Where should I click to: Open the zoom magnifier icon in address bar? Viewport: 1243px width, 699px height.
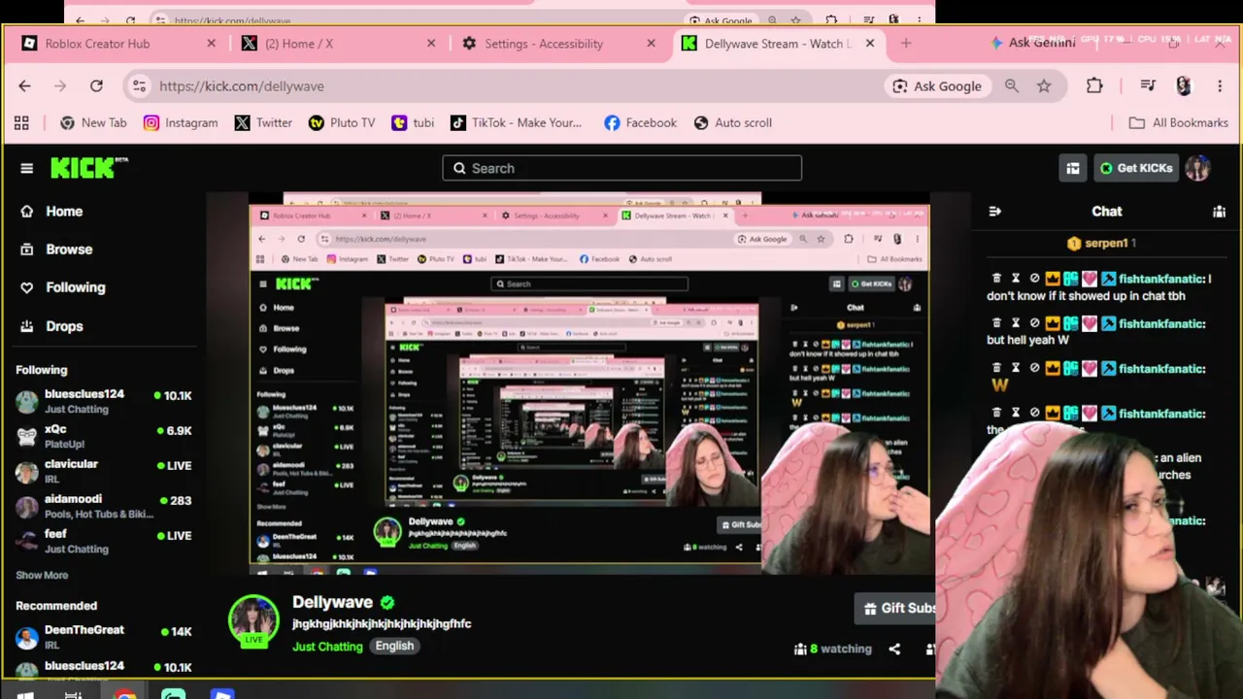(x=1012, y=85)
